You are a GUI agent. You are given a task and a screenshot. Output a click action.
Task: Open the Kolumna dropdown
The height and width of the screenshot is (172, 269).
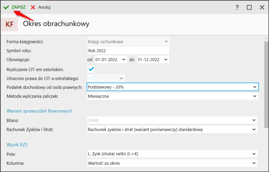pos(255,163)
